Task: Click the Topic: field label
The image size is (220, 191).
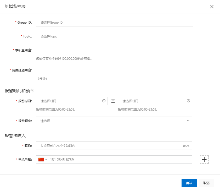Action: tap(27, 36)
